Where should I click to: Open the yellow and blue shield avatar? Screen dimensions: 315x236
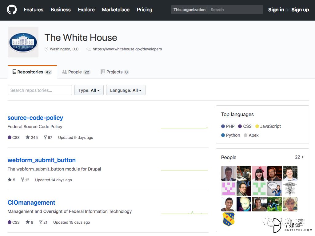[x=229, y=219]
